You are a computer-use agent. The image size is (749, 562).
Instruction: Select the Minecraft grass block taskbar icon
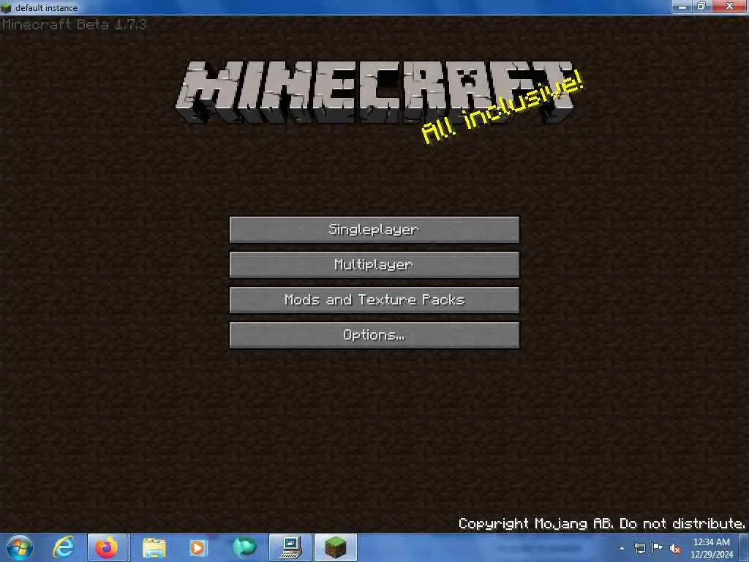336,547
